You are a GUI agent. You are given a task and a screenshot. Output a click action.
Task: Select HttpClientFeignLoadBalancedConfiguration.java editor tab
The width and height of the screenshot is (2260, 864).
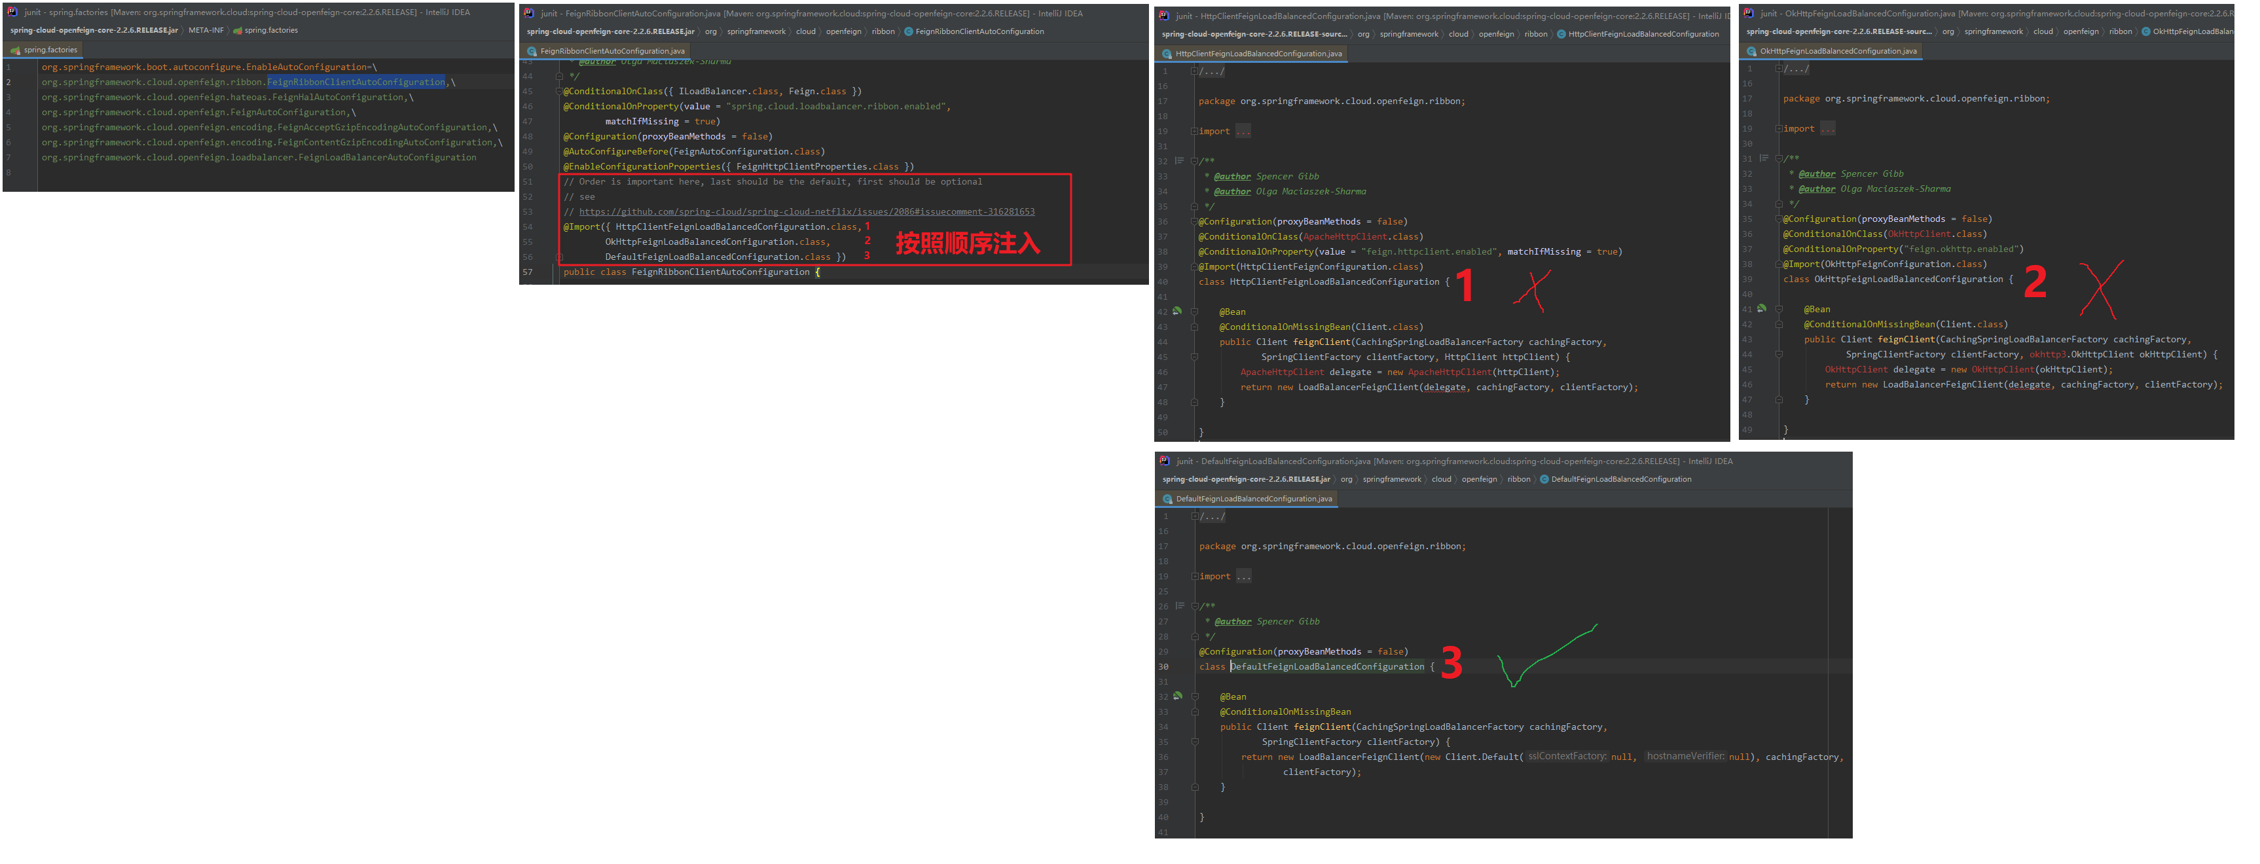click(x=1252, y=54)
